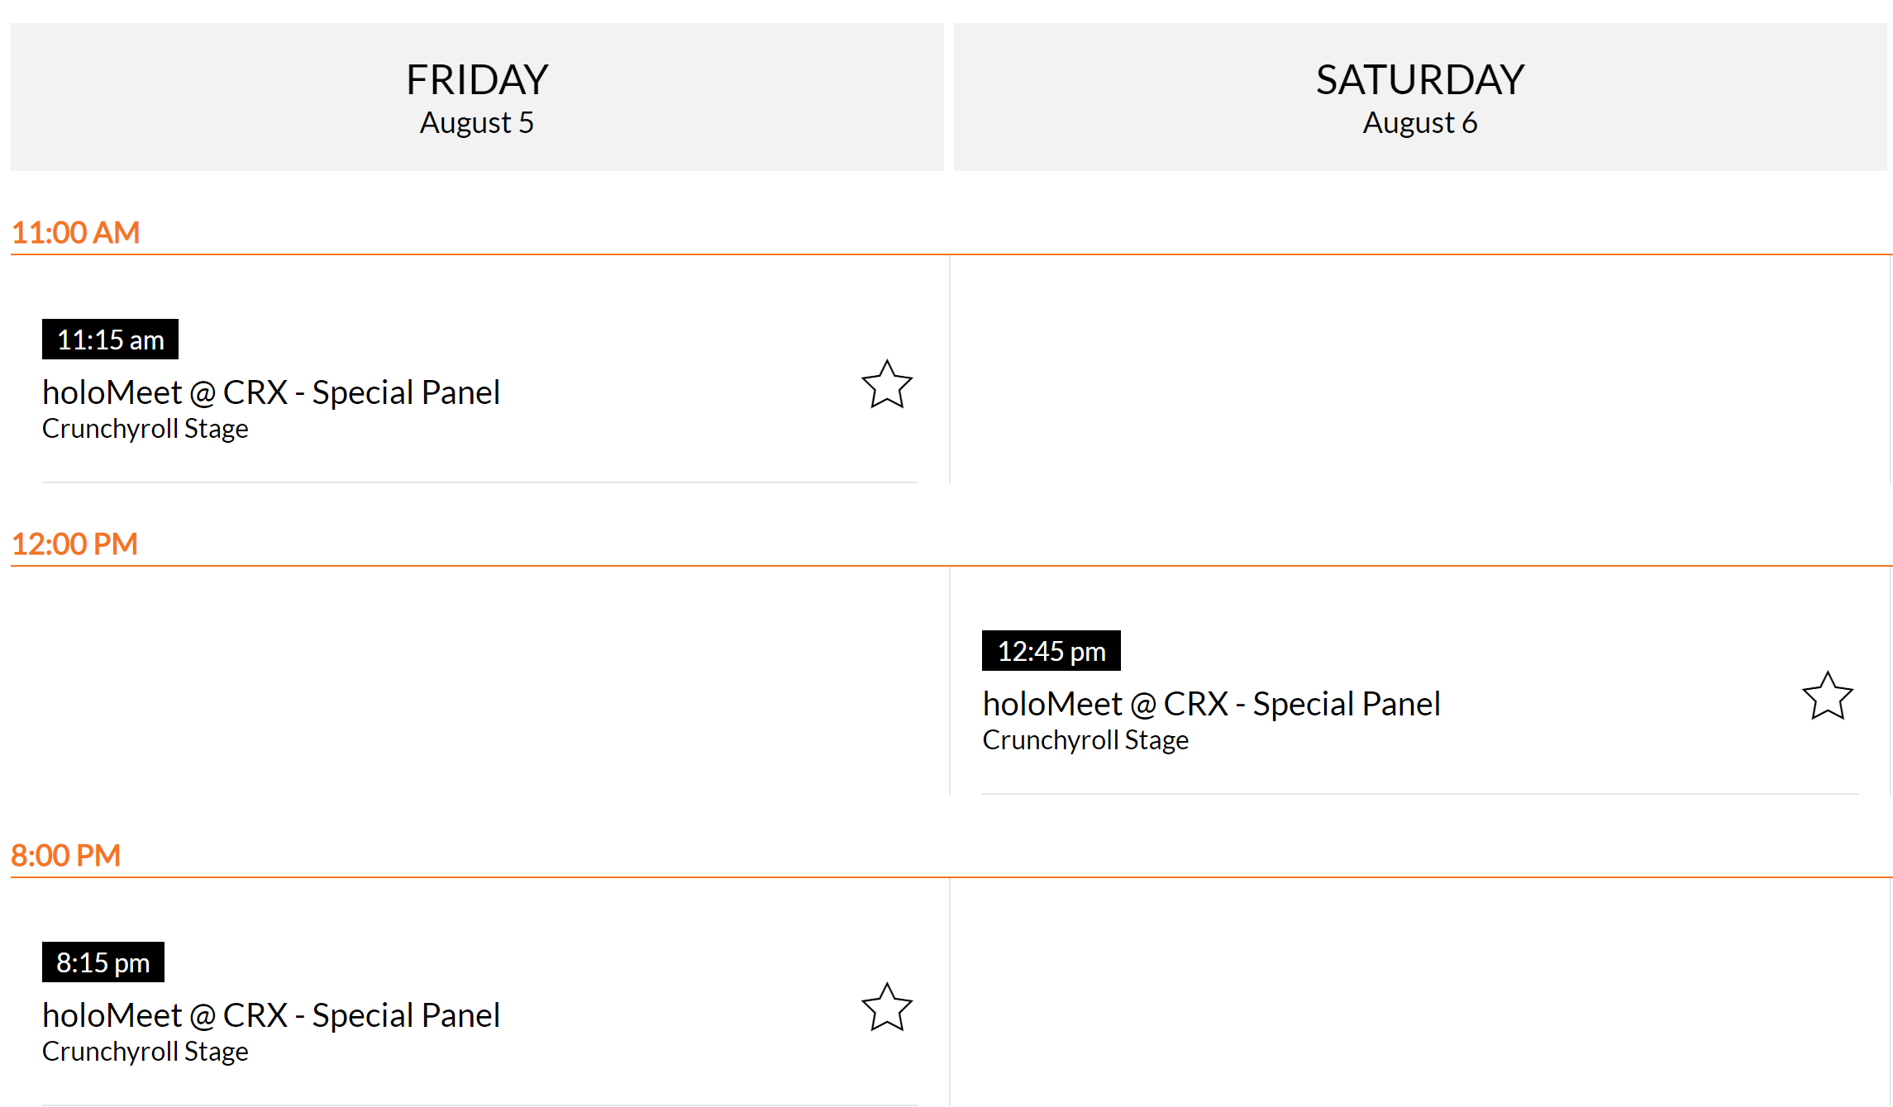This screenshot has height=1107, width=1893.
Task: Click the 8:15 pm time badge
Action: pos(103,962)
